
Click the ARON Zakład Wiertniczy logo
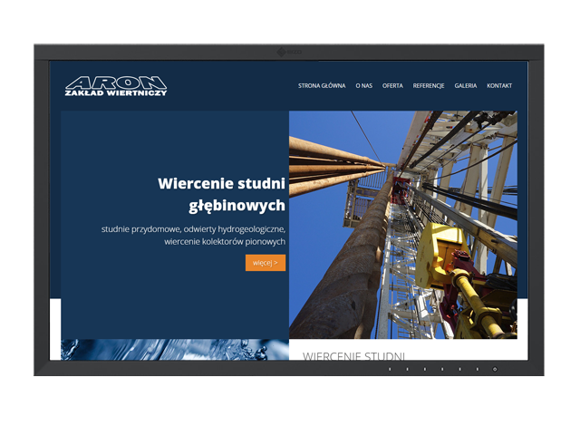pyautogui.click(x=116, y=86)
